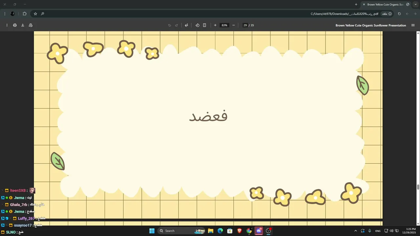Image resolution: width=420 pixels, height=236 pixels.
Task: Open the volume tray icon
Action: (391, 231)
